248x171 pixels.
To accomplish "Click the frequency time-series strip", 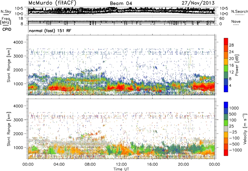I will [121, 21].
